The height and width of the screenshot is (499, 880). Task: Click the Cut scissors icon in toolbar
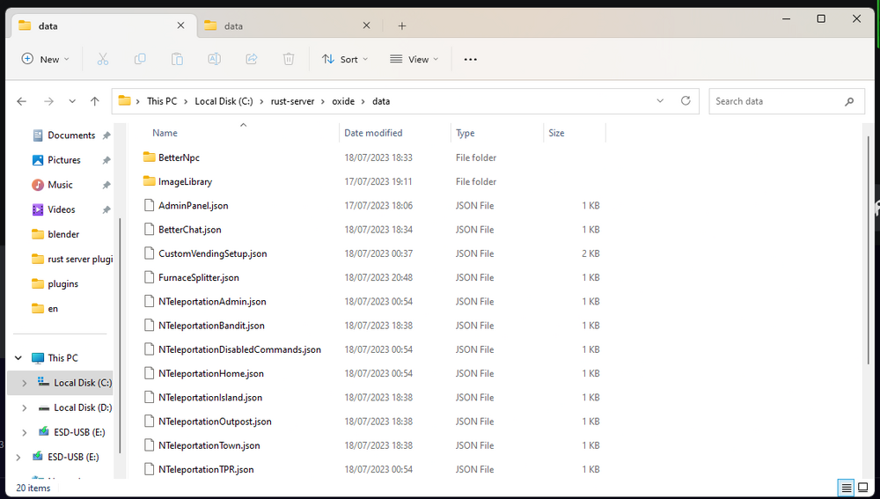(103, 59)
